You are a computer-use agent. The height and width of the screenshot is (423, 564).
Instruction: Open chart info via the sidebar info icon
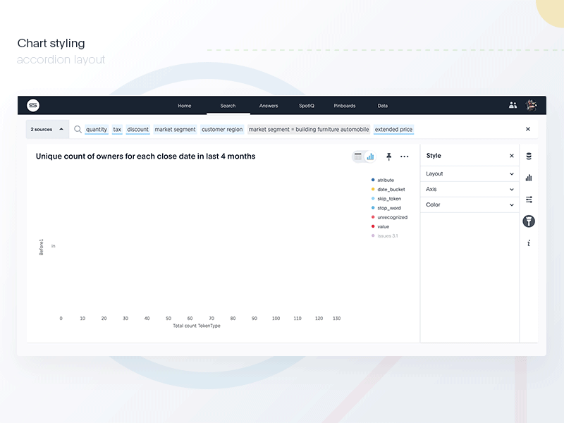[529, 243]
